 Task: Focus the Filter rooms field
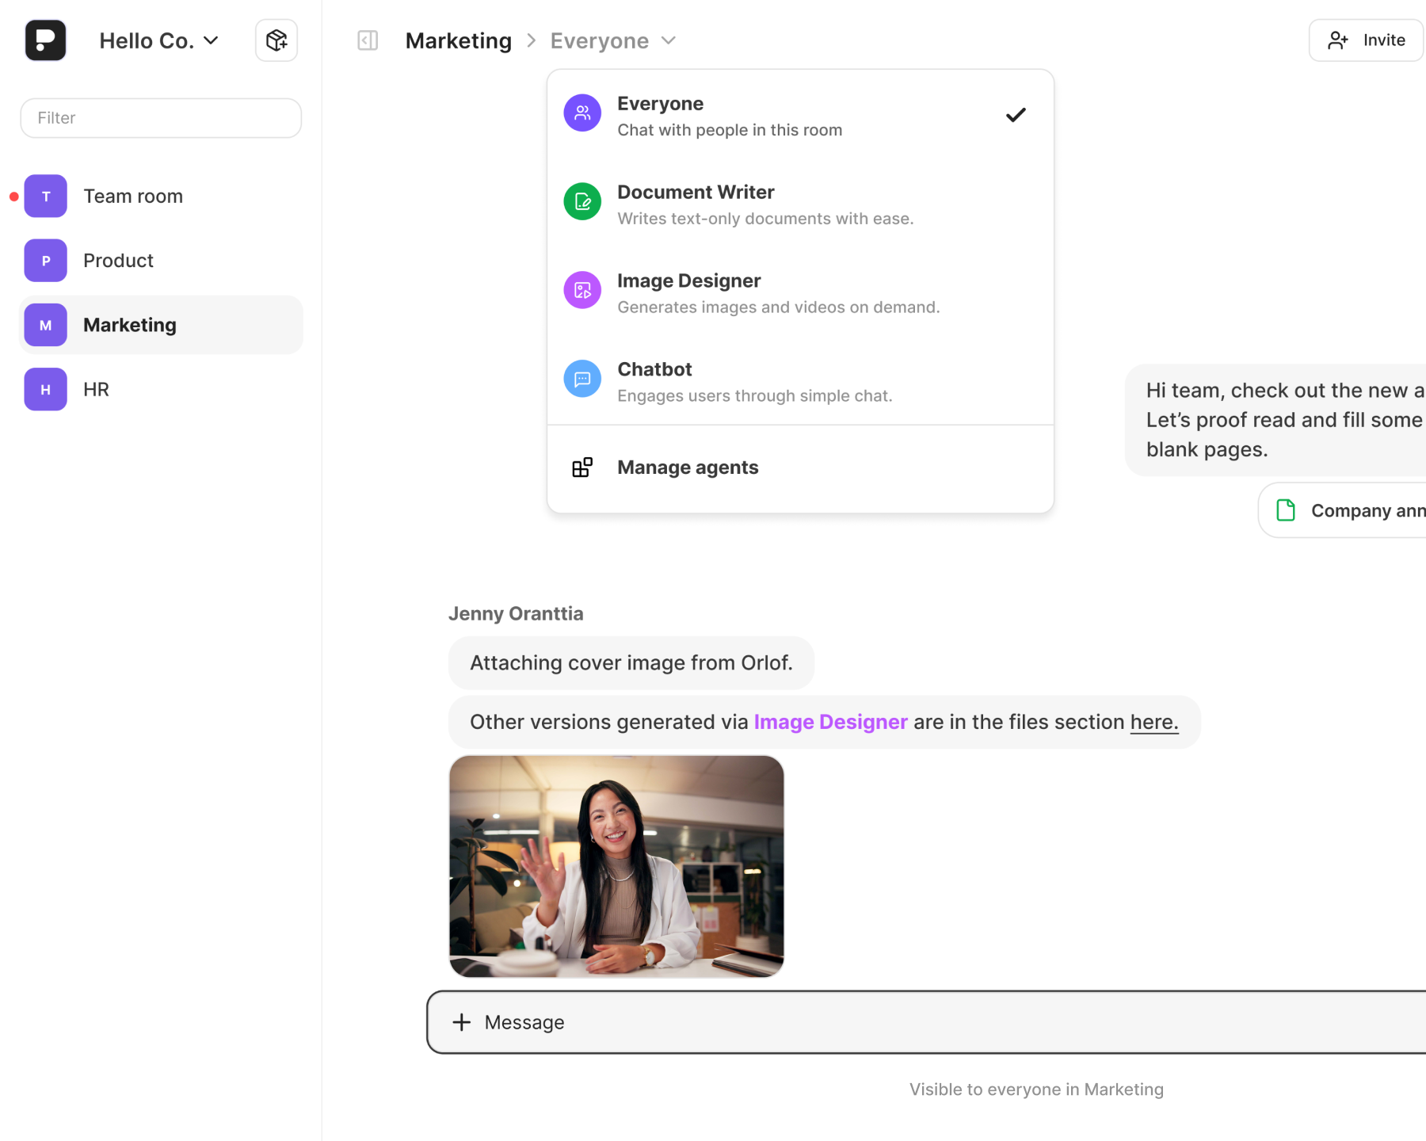[161, 118]
